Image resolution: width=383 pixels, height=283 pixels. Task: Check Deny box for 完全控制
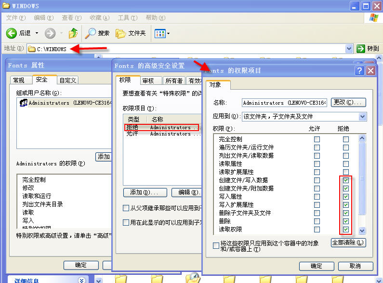click(345, 139)
